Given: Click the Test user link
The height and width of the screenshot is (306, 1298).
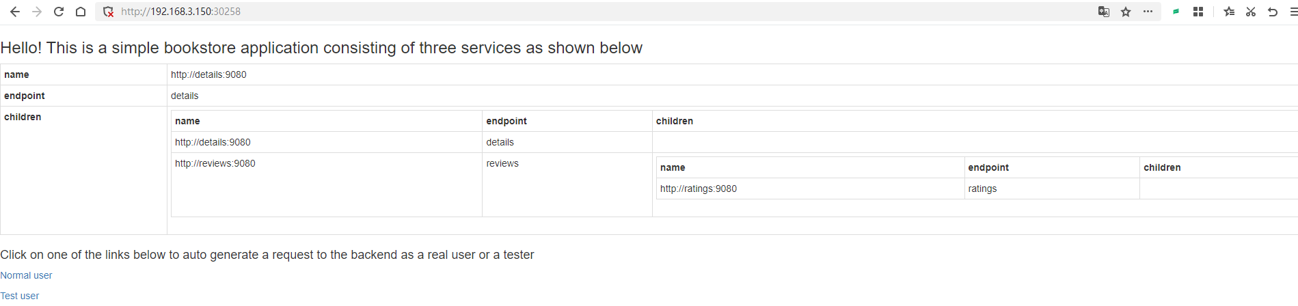Looking at the screenshot, I should [x=20, y=296].
